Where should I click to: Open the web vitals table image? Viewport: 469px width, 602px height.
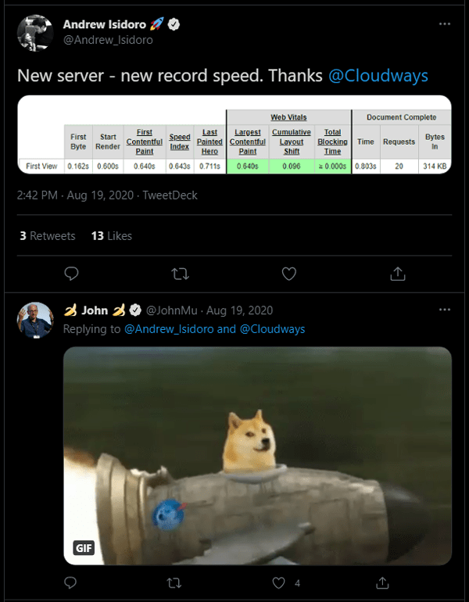click(234, 134)
